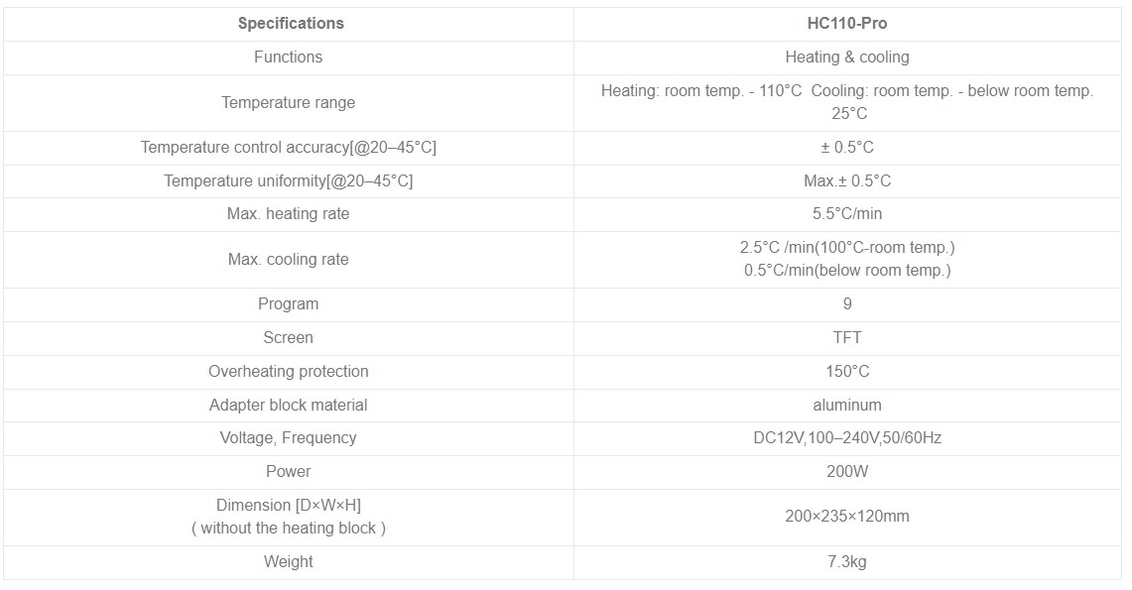Select the Temperature uniformity label
The width and height of the screenshot is (1132, 590).
tap(288, 181)
